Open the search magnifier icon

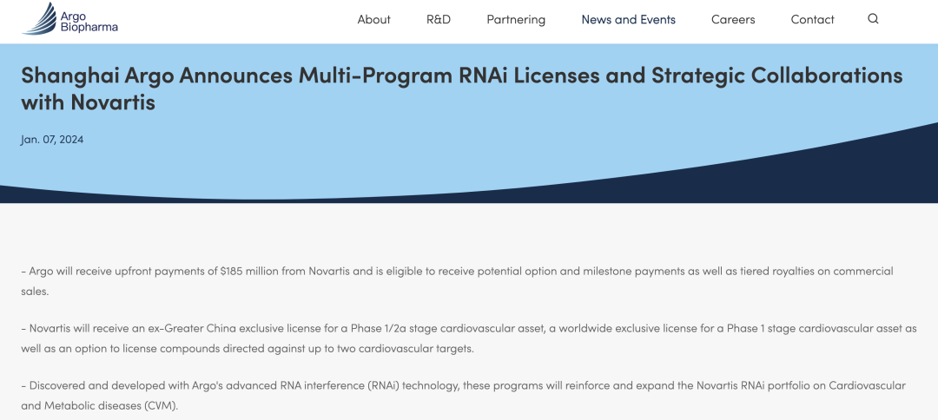873,19
